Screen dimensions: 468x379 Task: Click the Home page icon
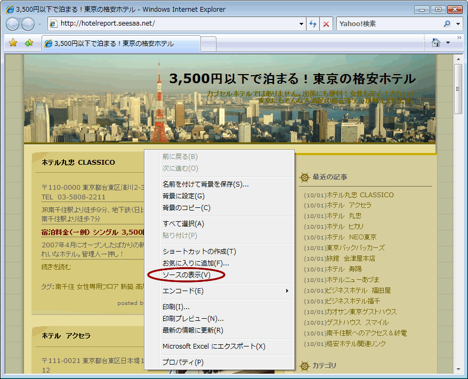pyautogui.click(x=435, y=43)
